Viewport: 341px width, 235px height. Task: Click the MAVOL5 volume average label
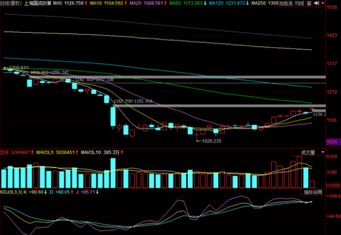57,153
